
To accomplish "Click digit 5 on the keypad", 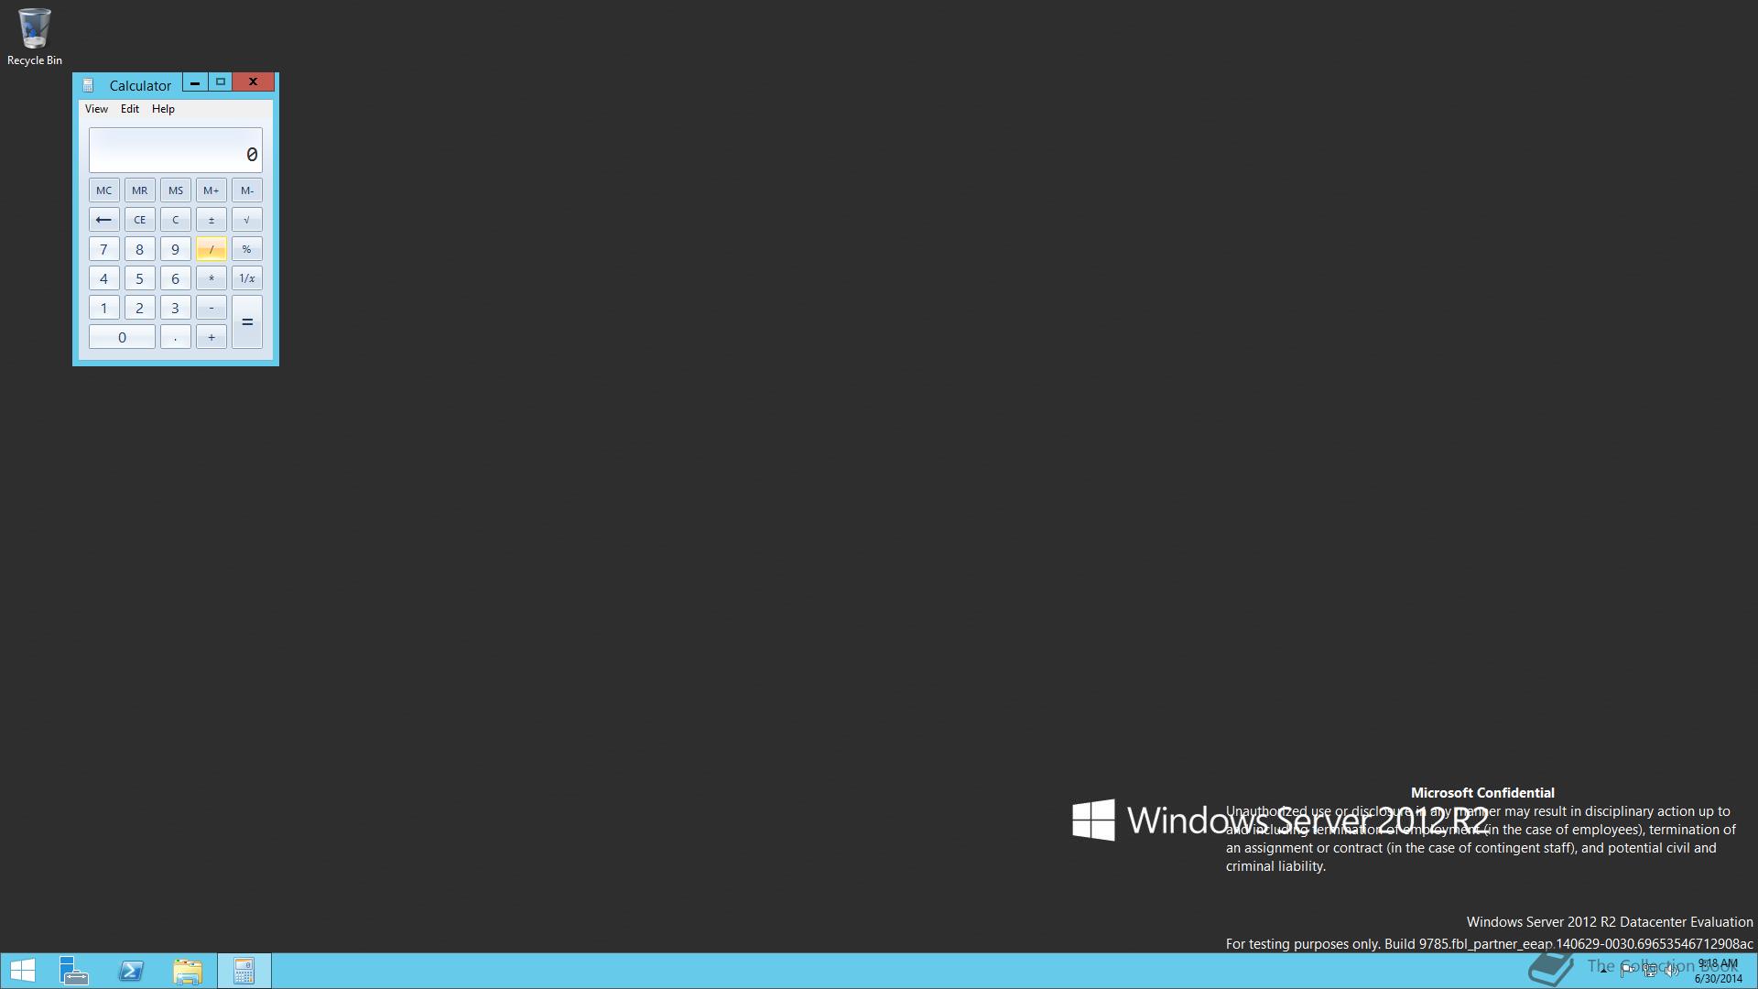I will click(139, 278).
